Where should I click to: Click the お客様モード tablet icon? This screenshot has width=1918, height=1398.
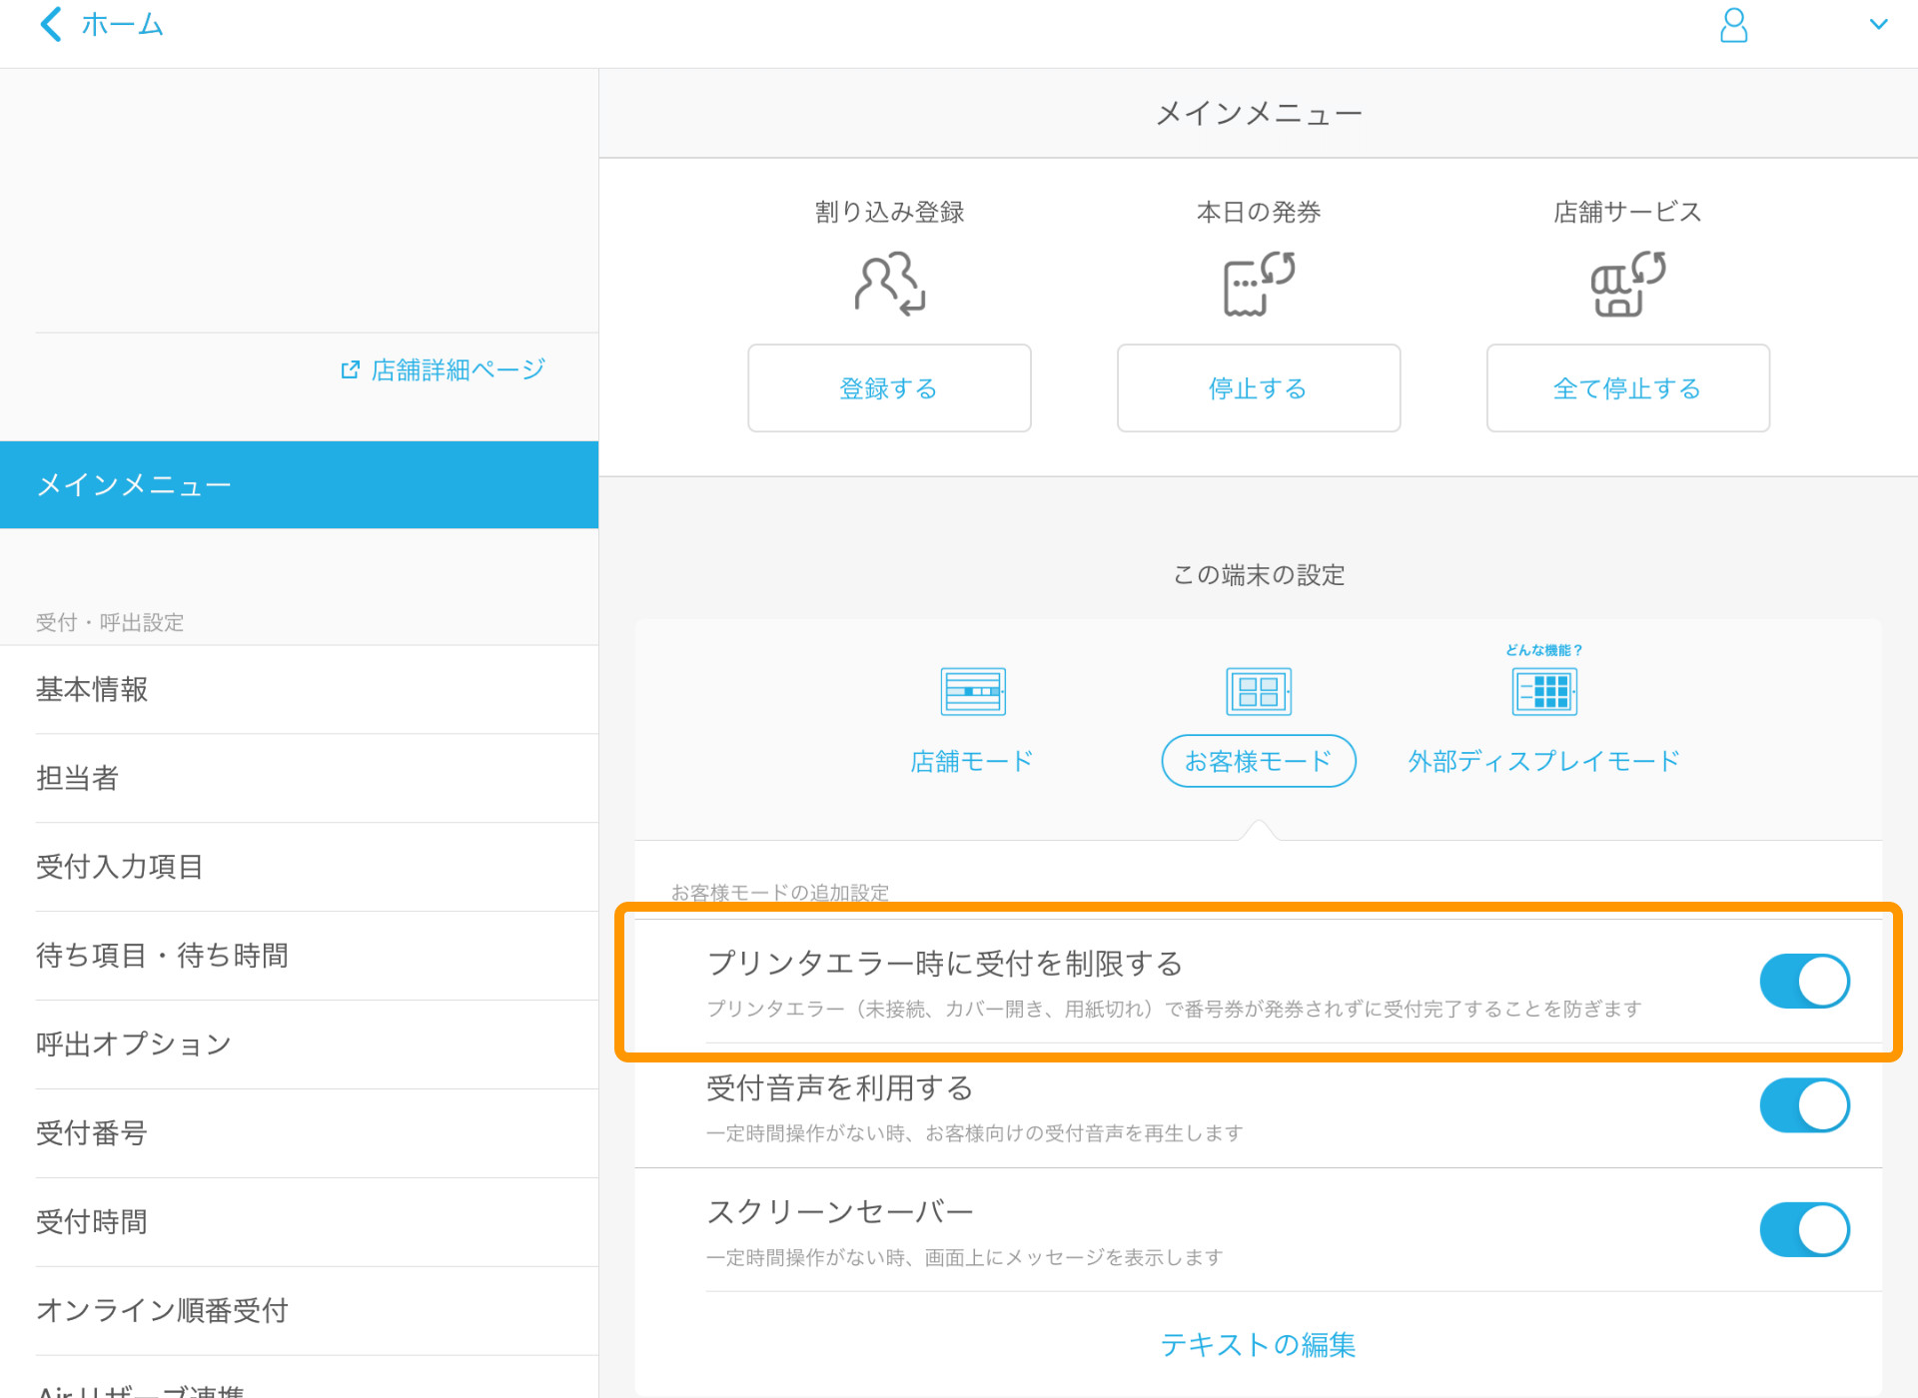1258,690
